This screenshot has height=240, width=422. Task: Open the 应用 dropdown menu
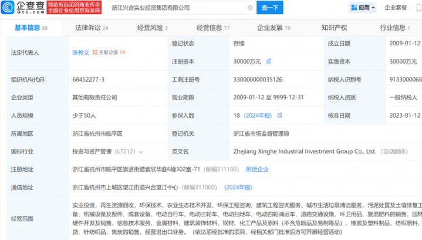pos(363,8)
